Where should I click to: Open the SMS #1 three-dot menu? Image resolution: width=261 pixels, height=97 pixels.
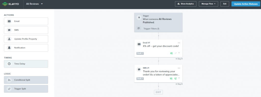coord(179,68)
